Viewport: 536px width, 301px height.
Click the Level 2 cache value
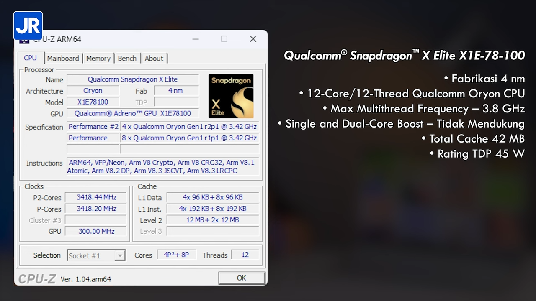(213, 220)
